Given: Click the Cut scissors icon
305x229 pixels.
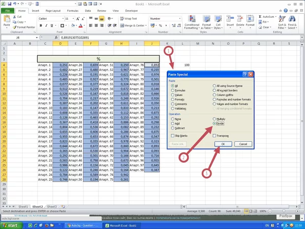Looking at the screenshot, I should tap(14, 16).
